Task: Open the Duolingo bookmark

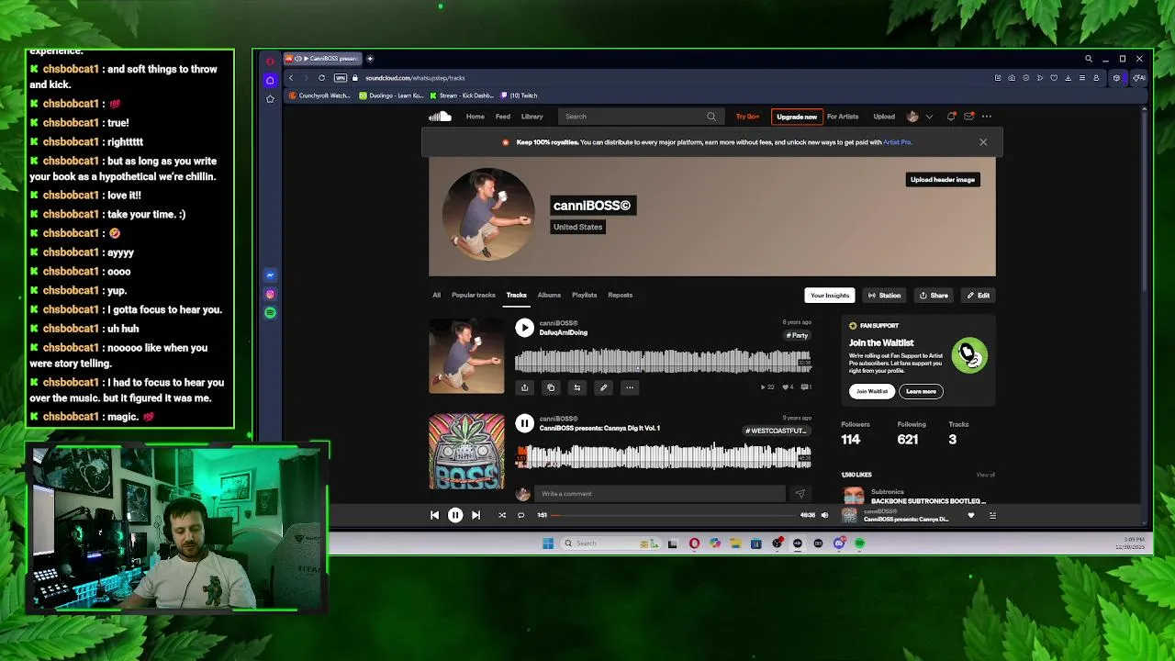Action: tap(392, 95)
